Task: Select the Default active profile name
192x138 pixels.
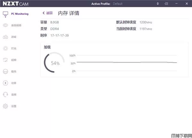Action: click(x=118, y=4)
